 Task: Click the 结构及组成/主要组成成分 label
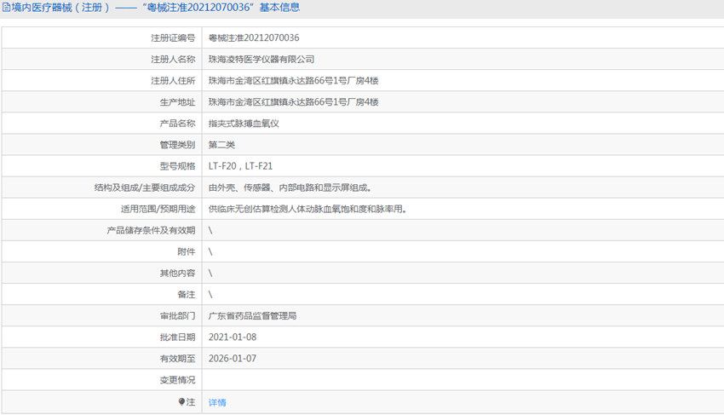pos(145,187)
